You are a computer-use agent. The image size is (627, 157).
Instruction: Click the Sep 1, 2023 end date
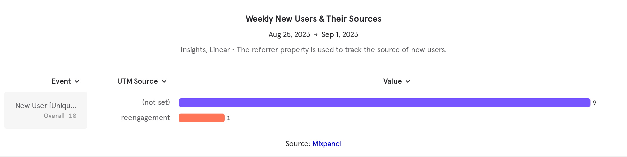[340, 34]
